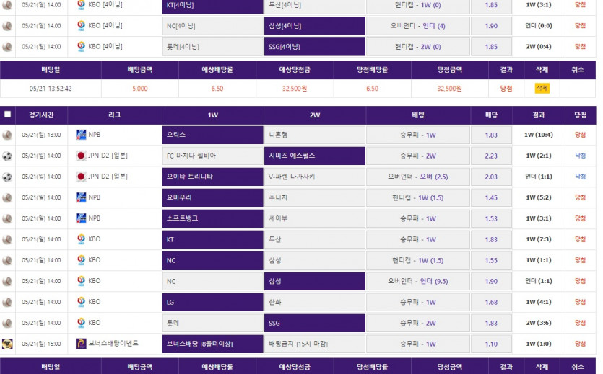Select the 세이부 team cell
Screen dimensions: 603x374
(x=315, y=218)
